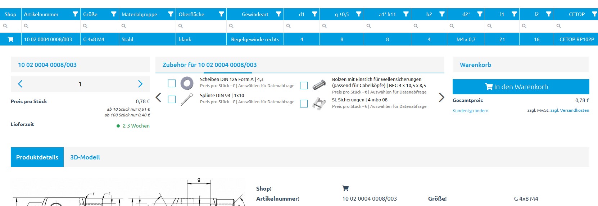Click the Zubehör für 10 02 0004 0008/003 heading

(209, 65)
